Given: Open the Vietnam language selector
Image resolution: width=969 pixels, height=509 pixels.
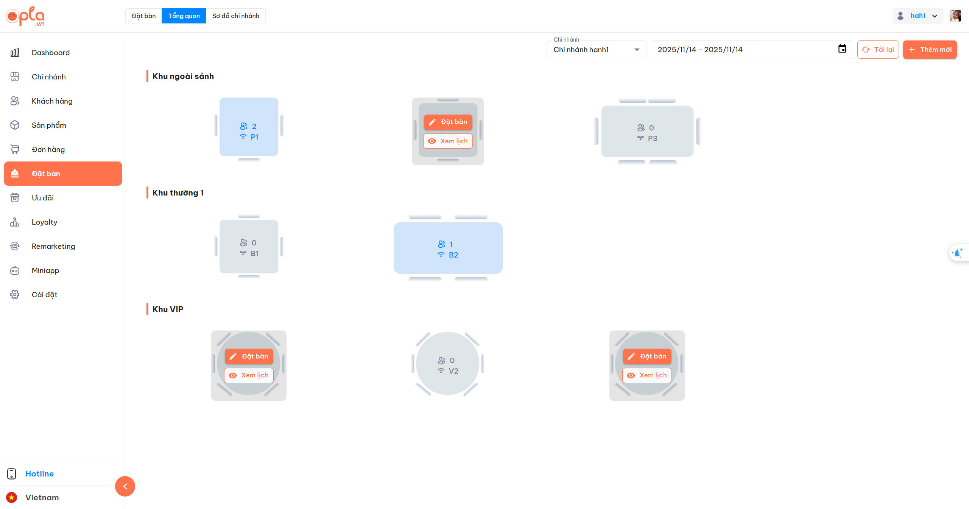Looking at the screenshot, I should (x=42, y=498).
